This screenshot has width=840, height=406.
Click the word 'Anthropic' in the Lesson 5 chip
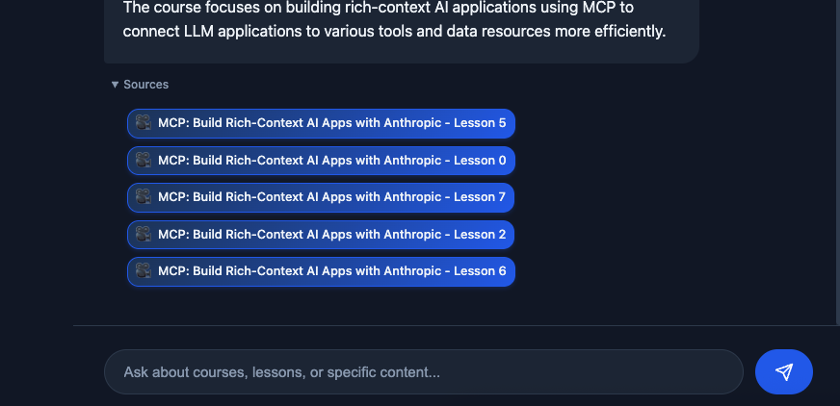pyautogui.click(x=412, y=123)
